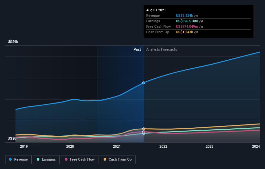The height and width of the screenshot is (169, 265).
Task: Click the US$5.524b revenue value in tooltip
Action: (184, 15)
